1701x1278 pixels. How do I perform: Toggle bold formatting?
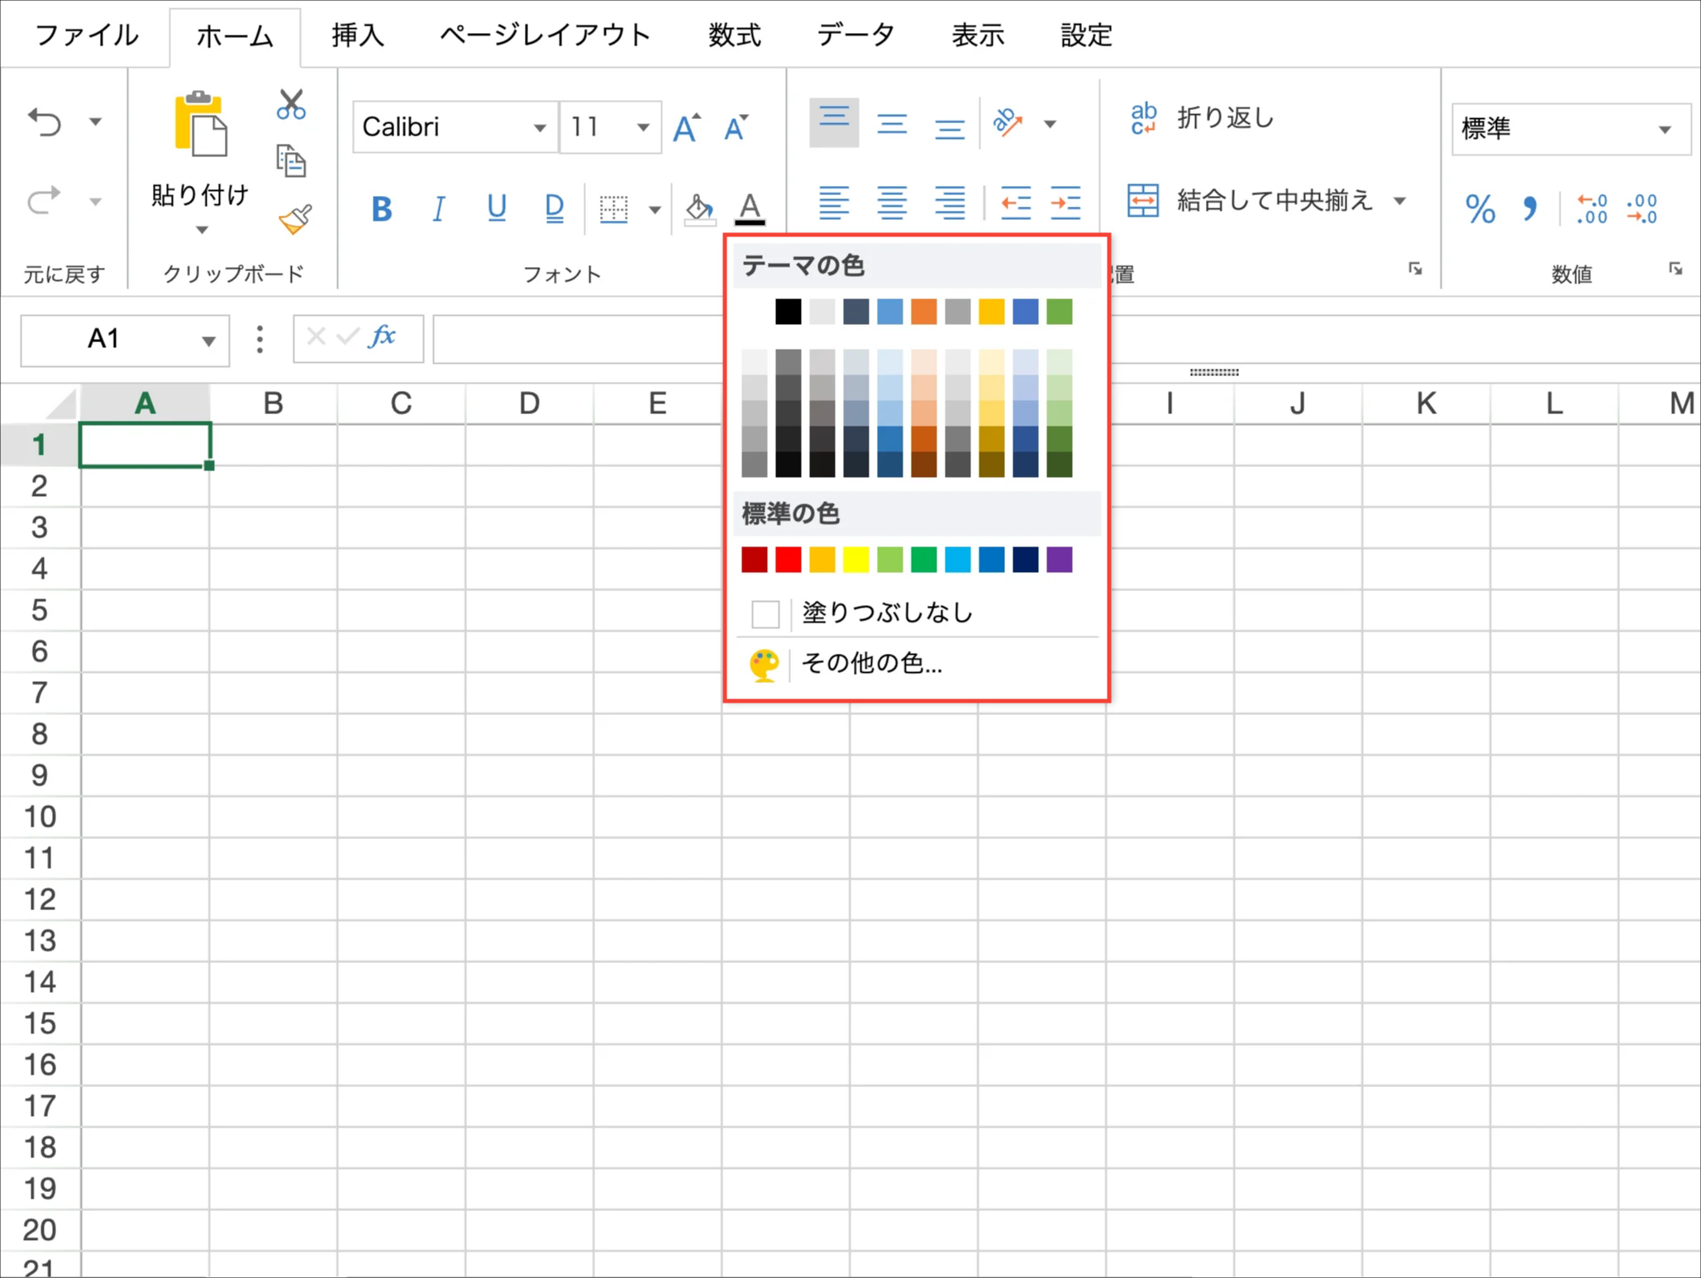[x=381, y=208]
